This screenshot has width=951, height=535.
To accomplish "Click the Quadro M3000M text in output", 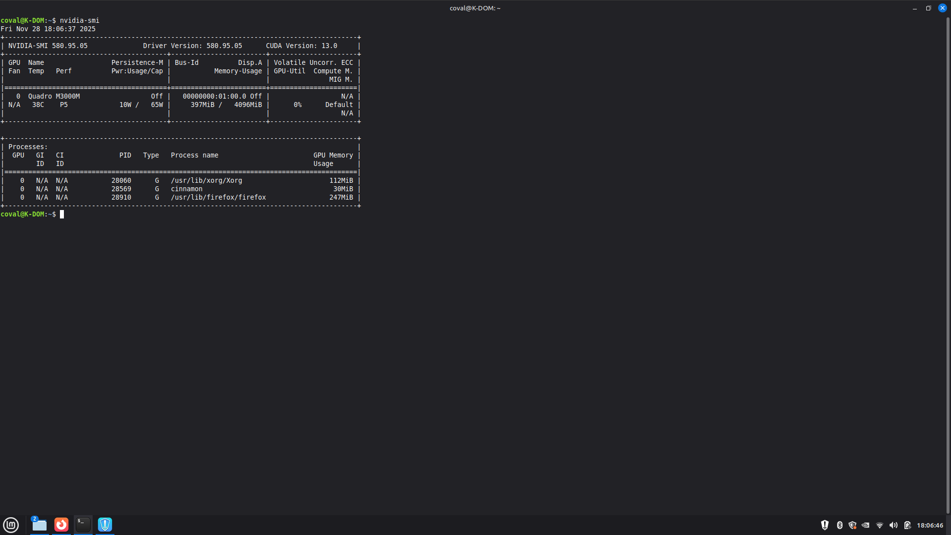I will pyautogui.click(x=53, y=96).
